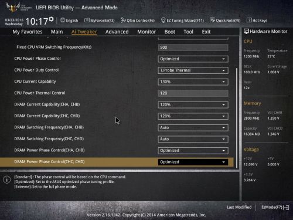Screen dimensions: 293x220
Task: Click the TUF logo emblem
Action: [x=13, y=8]
